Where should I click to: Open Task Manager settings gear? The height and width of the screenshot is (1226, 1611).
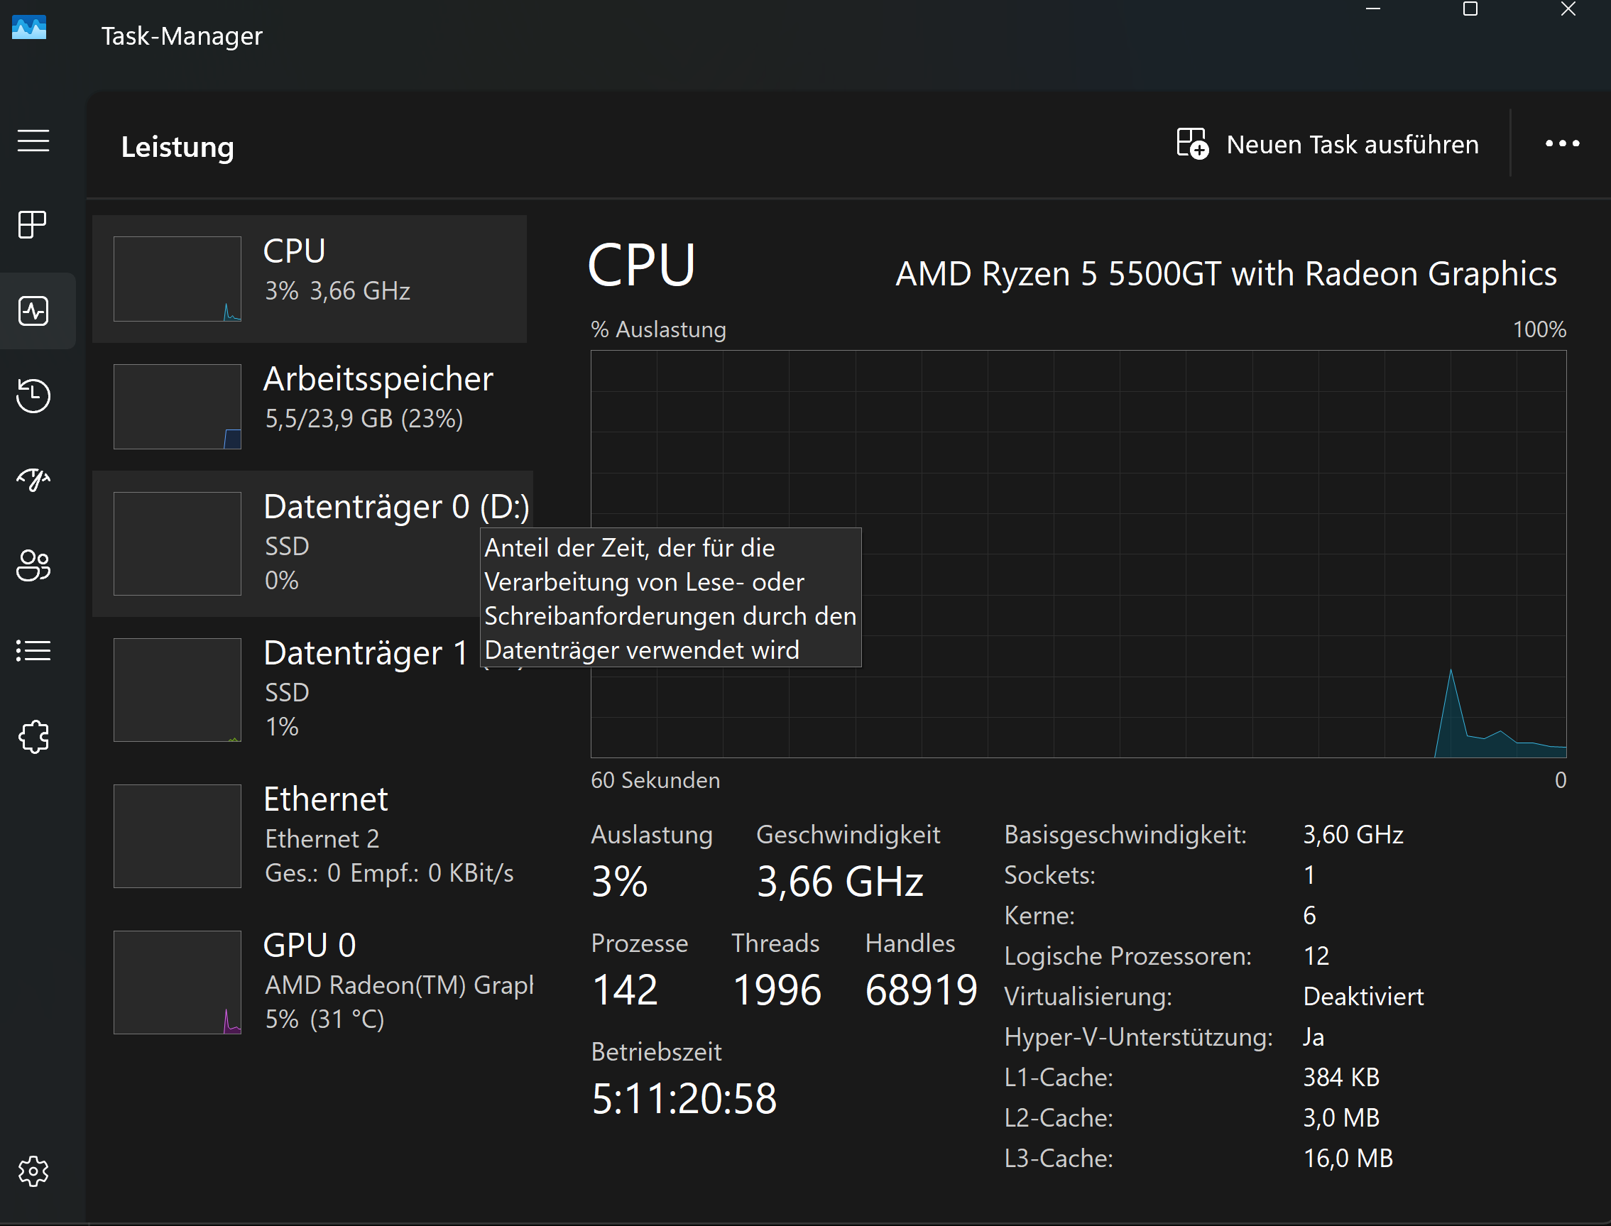[x=33, y=1171]
